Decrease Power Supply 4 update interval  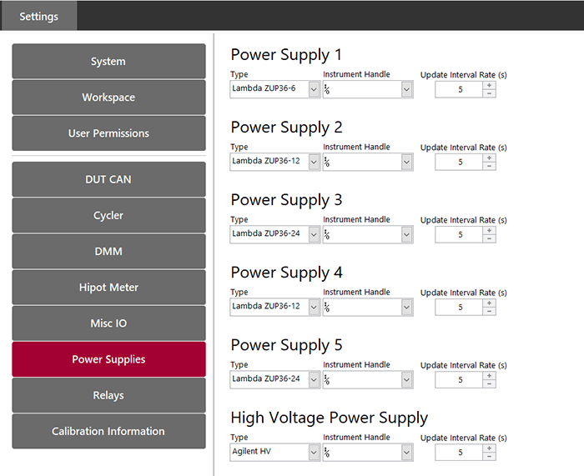(x=489, y=311)
